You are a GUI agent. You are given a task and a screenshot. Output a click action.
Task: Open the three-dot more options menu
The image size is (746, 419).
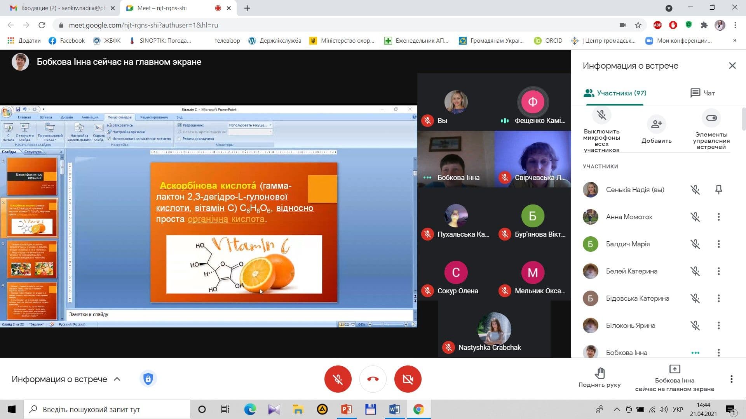pos(731,379)
